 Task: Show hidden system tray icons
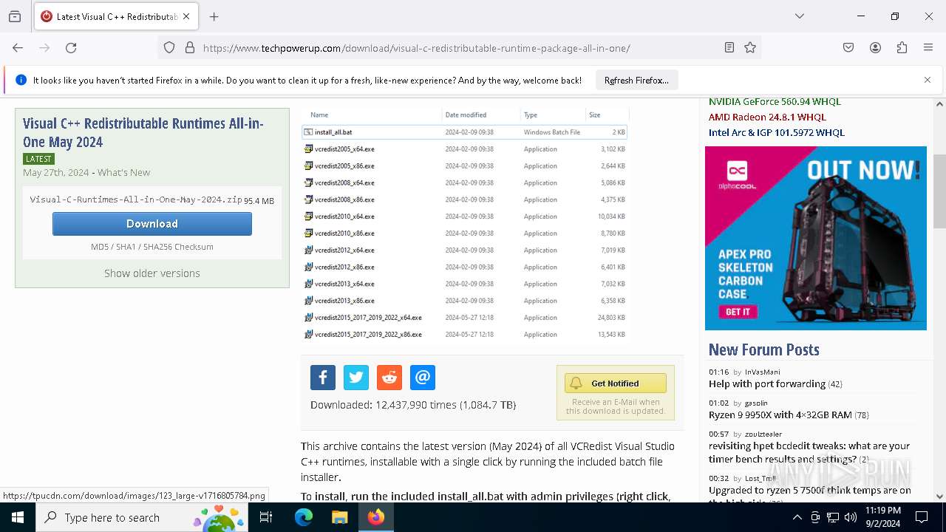click(797, 517)
